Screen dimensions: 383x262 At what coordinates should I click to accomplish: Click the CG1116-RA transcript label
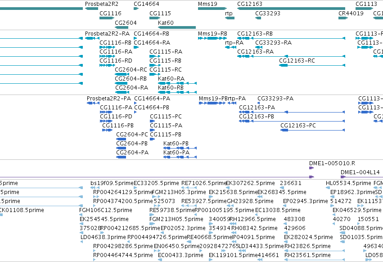(x=116, y=52)
